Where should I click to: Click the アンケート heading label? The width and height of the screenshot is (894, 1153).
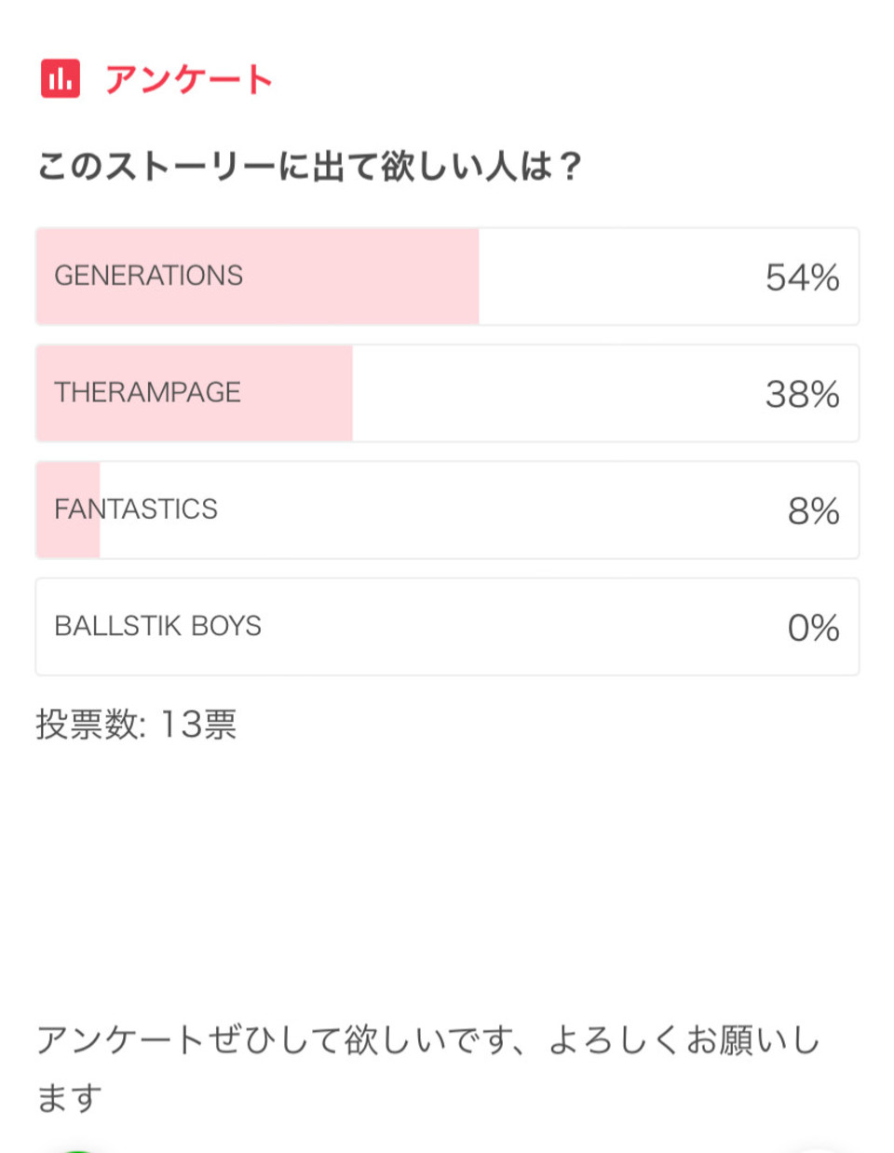click(189, 79)
